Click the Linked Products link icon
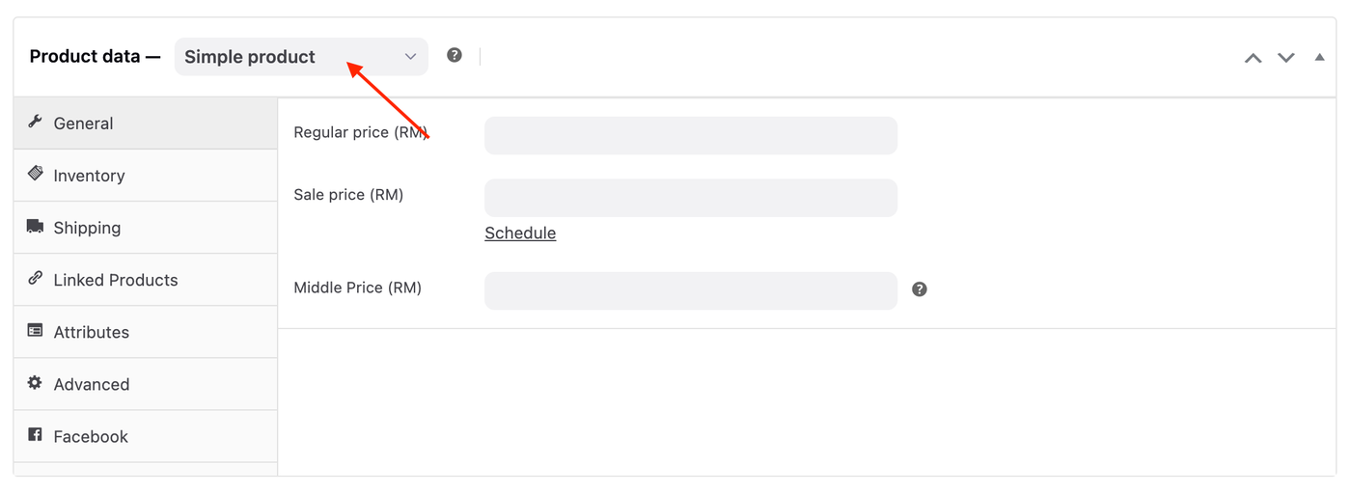This screenshot has width=1351, height=494. [x=35, y=278]
